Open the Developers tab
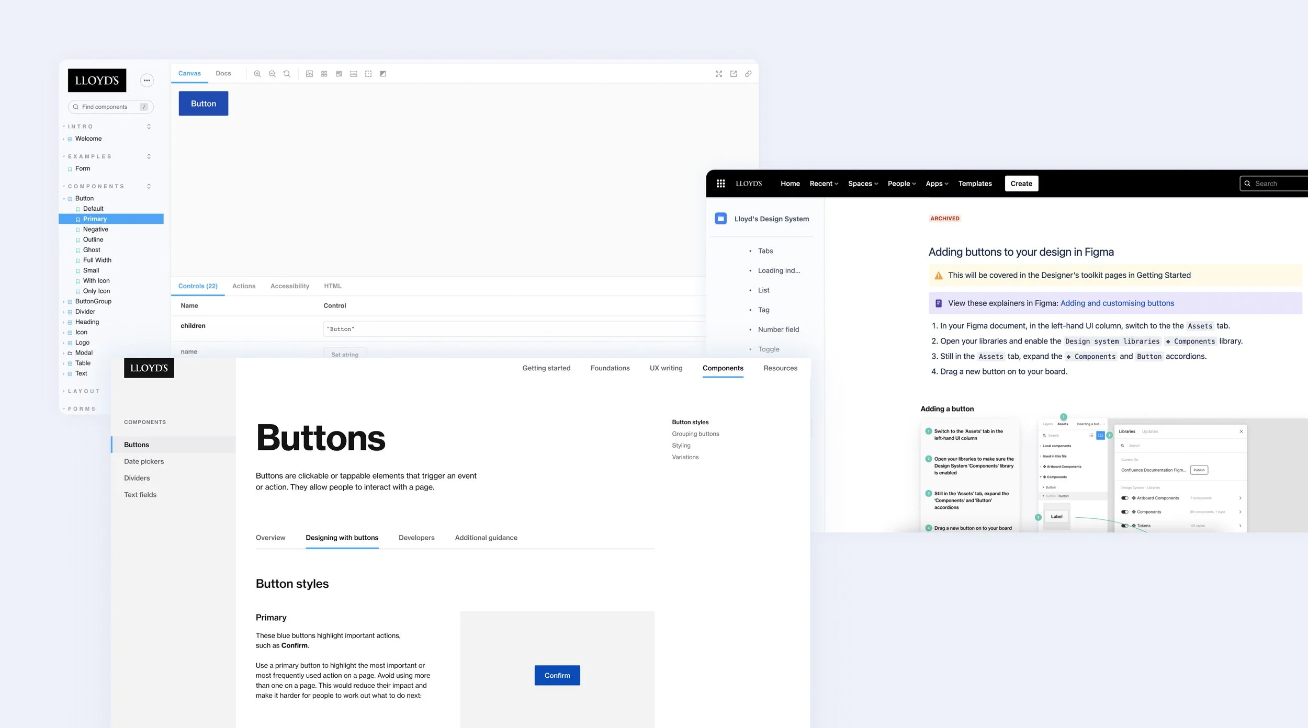Image resolution: width=1308 pixels, height=728 pixels. (x=416, y=538)
